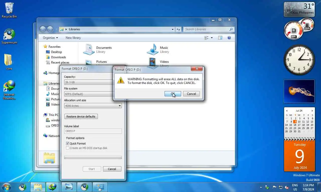The image size is (321, 192).
Task: Click the muted volume tray icon
Action: [287, 187]
